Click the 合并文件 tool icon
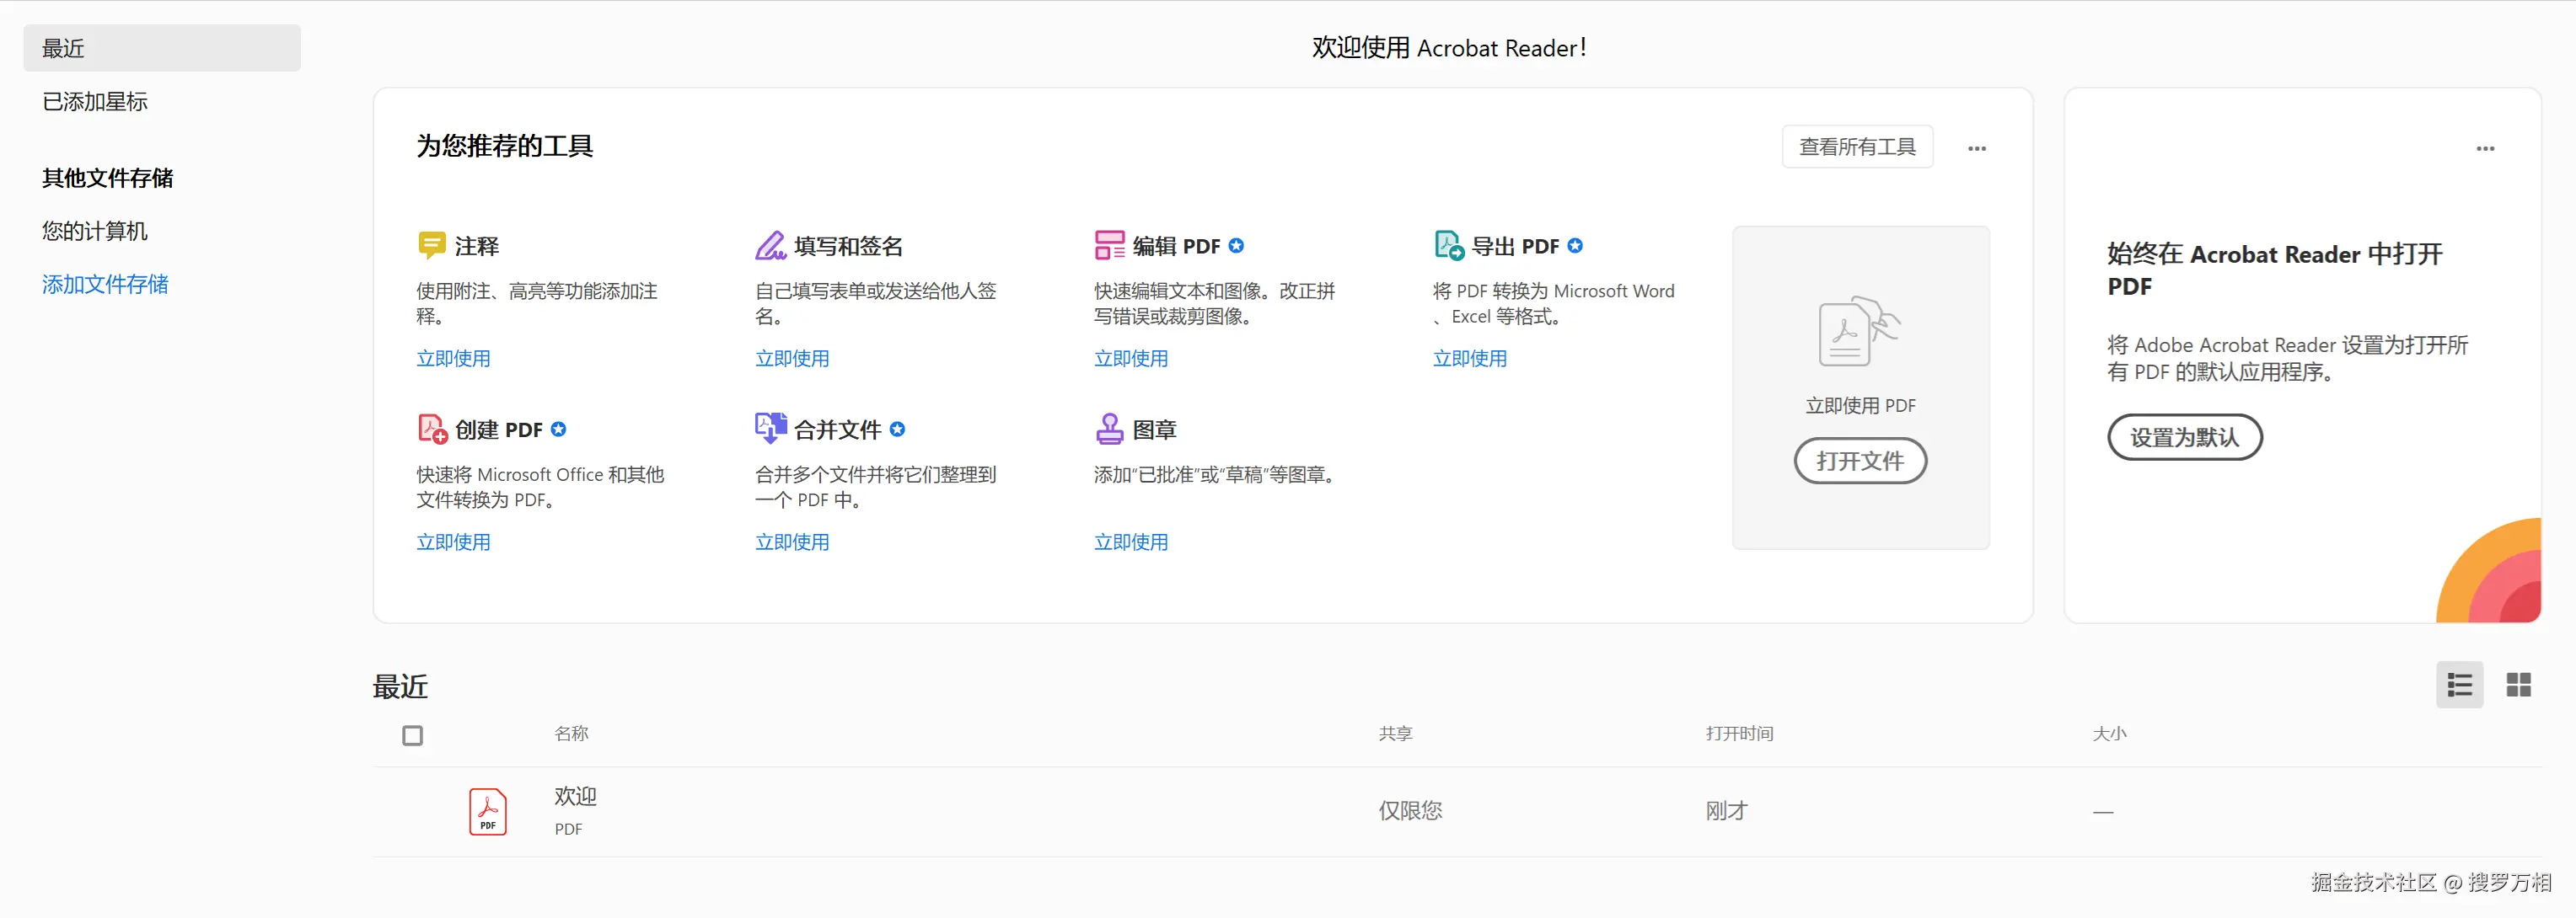The image size is (2576, 918). click(x=770, y=429)
